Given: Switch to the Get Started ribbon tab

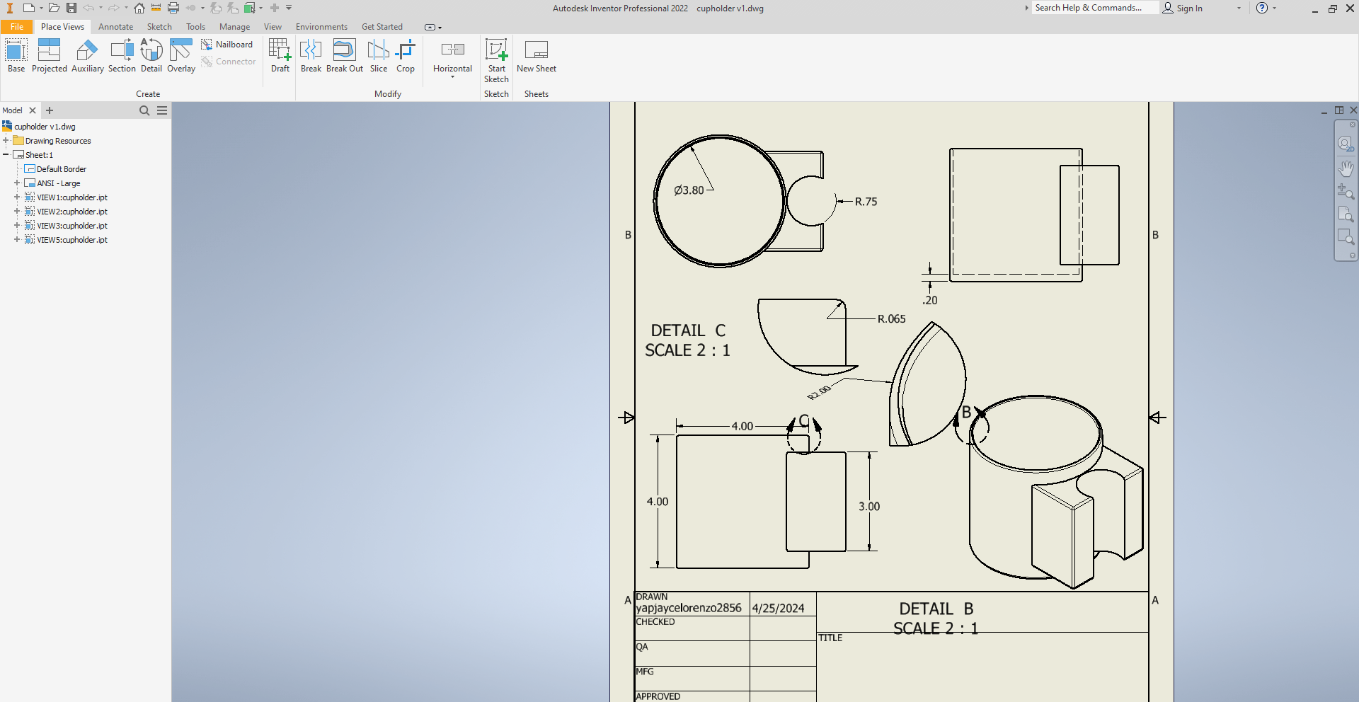Looking at the screenshot, I should pyautogui.click(x=382, y=27).
